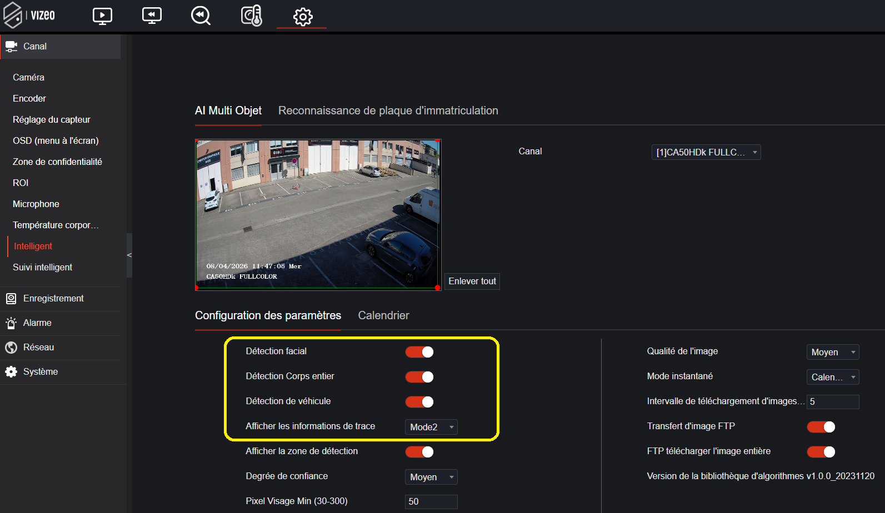Screen dimensions: 885x513
Task: Click the Enlever tout button
Action: 472,281
